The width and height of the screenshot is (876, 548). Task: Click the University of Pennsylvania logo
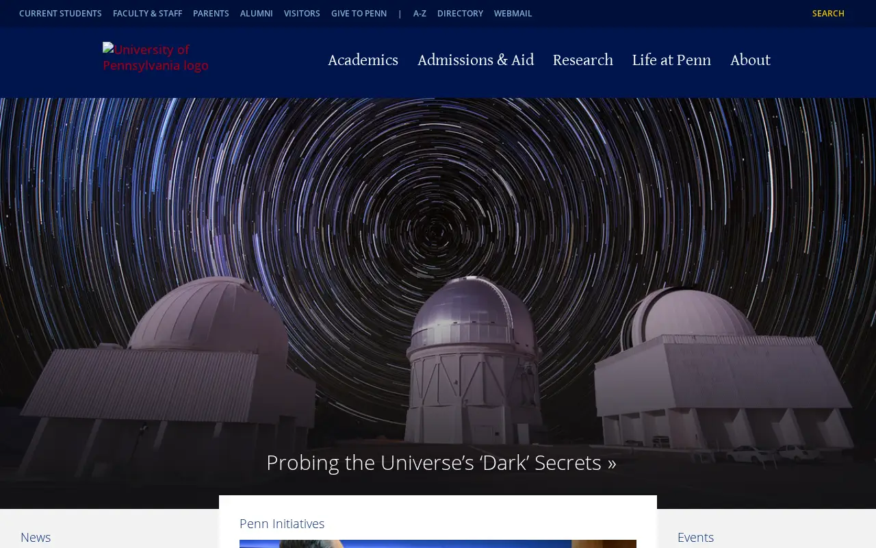tap(156, 58)
